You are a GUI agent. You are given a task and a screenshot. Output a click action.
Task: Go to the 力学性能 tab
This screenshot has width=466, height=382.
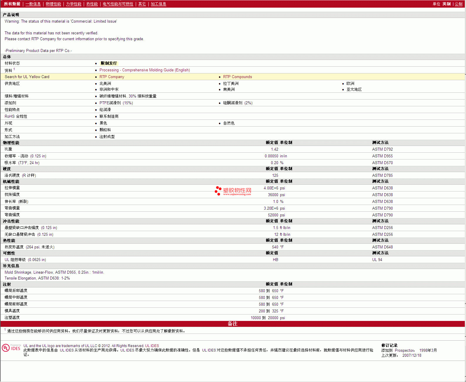pyautogui.click(x=74, y=4)
